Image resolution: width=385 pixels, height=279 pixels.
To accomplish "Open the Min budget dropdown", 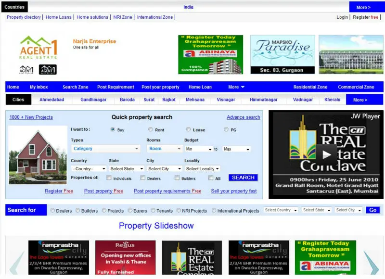I will click(x=199, y=149).
